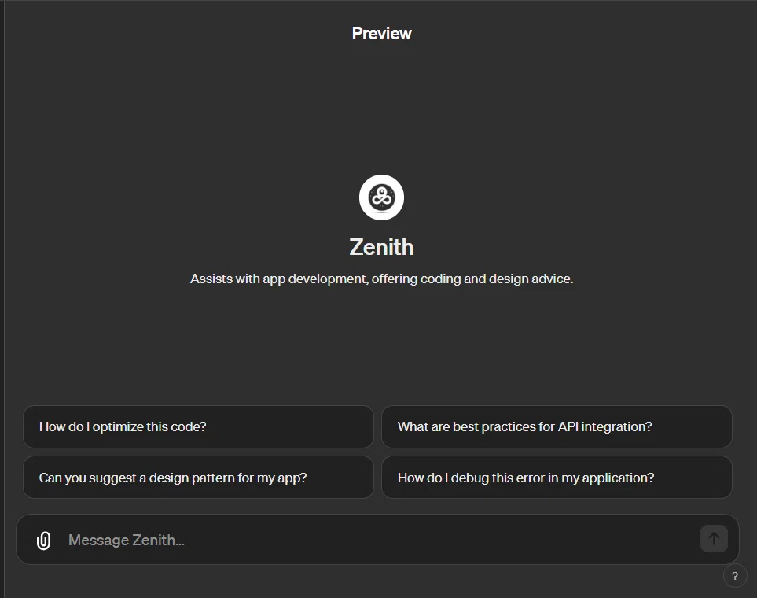Open the help question mark button
The width and height of the screenshot is (757, 598).
(735, 576)
